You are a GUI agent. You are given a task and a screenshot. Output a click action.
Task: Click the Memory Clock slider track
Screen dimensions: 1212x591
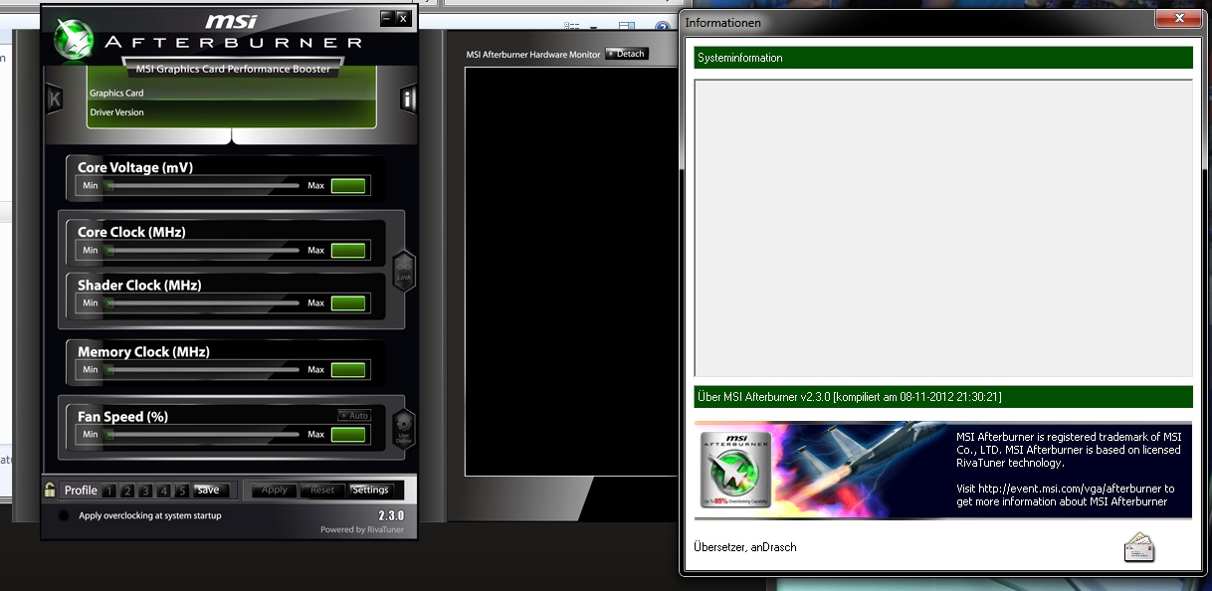pyautogui.click(x=203, y=369)
